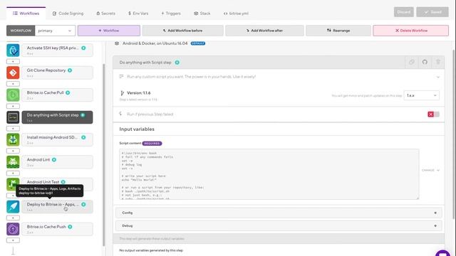Toggle Run if previous Step failed
Image resolution: width=456 pixels, height=256 pixels.
coord(433,114)
